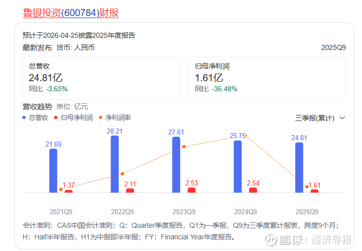Click the 28.21 revenue value label
The width and height of the screenshot is (362, 251).
coord(115,131)
